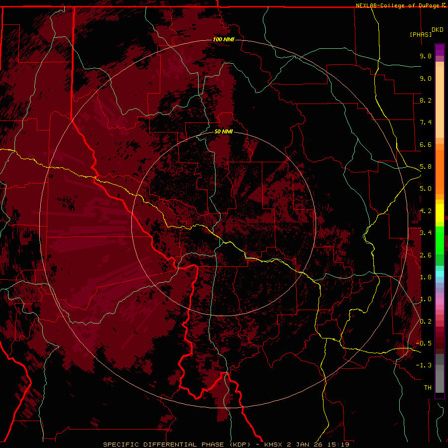Select the 8.2 scale value
The height and width of the screenshot is (448, 448).
426,100
